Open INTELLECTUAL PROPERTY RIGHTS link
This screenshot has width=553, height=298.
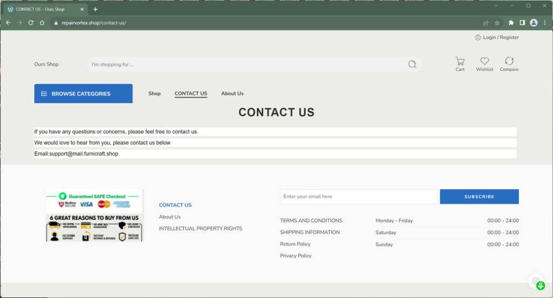point(201,228)
